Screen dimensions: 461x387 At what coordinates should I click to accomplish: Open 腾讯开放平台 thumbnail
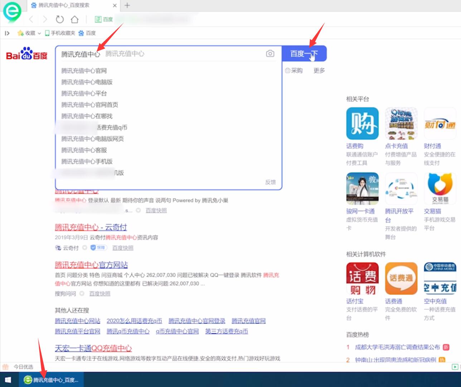[401, 189]
